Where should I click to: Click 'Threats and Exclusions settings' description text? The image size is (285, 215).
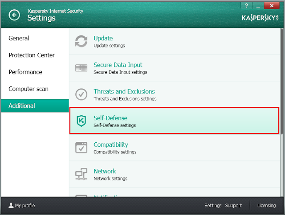click(125, 99)
